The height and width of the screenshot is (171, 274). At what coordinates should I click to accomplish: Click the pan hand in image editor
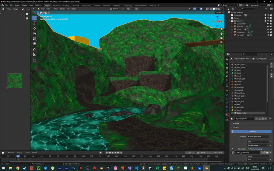click(x=27, y=18)
